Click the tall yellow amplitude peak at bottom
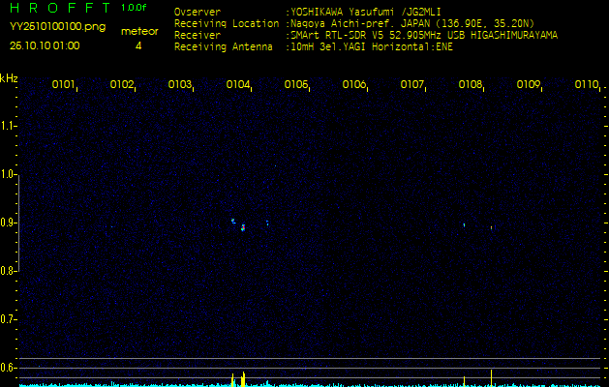 (x=243, y=377)
